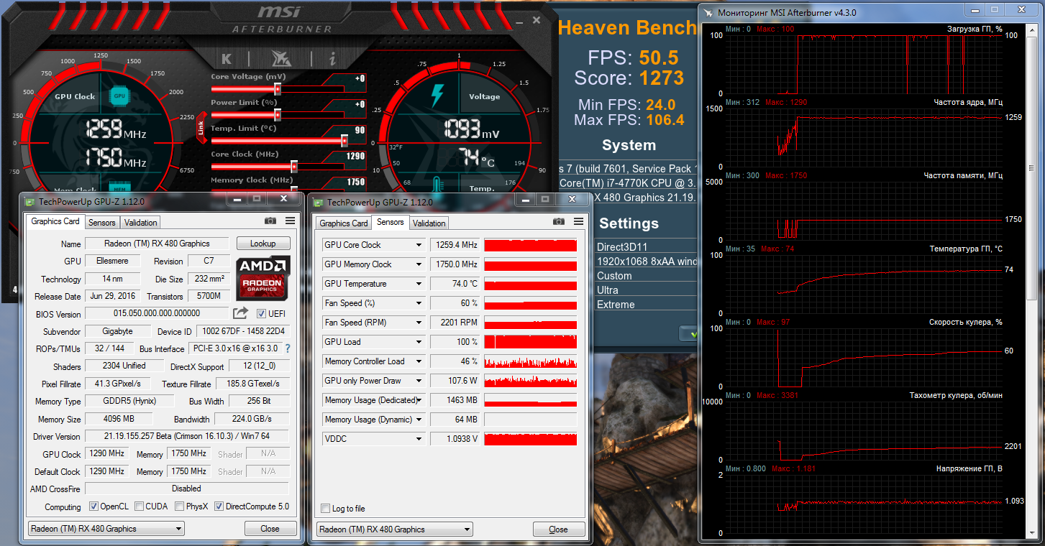The image size is (1045, 546).
Task: Toggle the Link button beside Power Limit
Action: pyautogui.click(x=201, y=127)
